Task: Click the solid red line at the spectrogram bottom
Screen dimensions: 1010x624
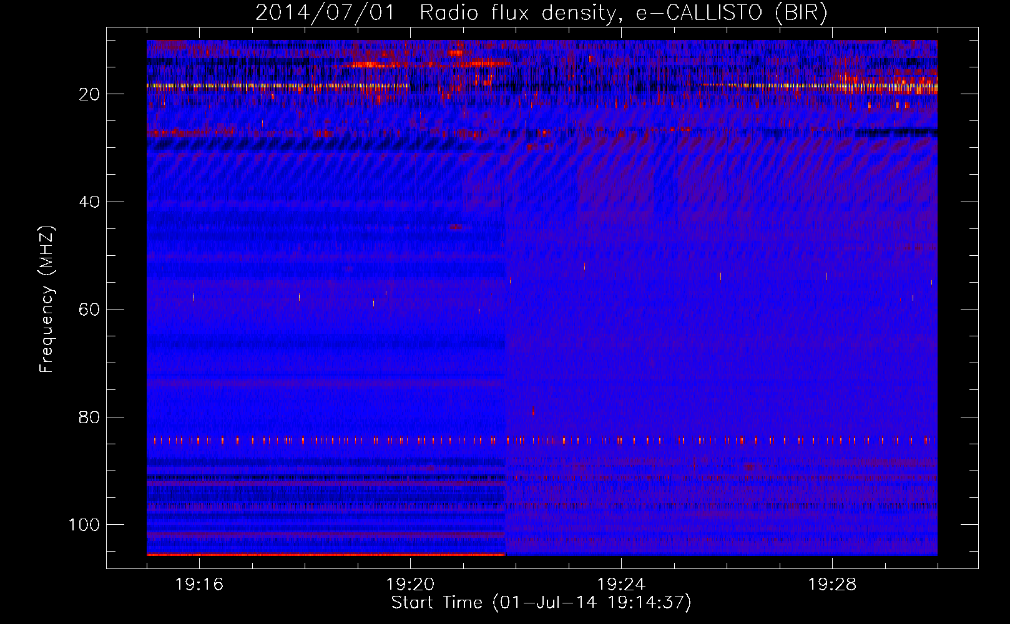Action: coord(326,554)
